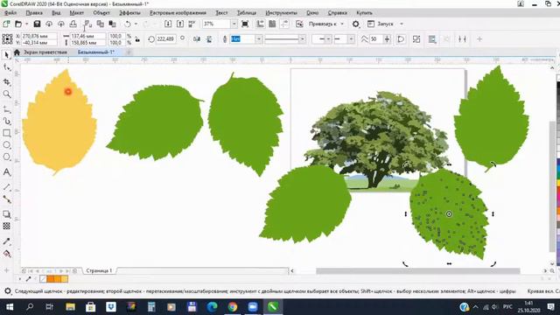Click the Print icon in toolbar
560x315 pixels.
tap(73, 24)
